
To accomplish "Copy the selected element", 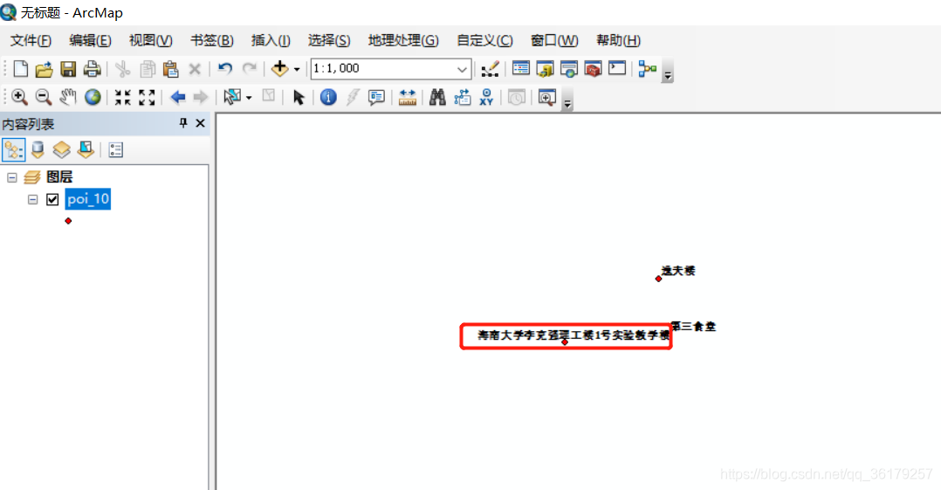I will (147, 69).
